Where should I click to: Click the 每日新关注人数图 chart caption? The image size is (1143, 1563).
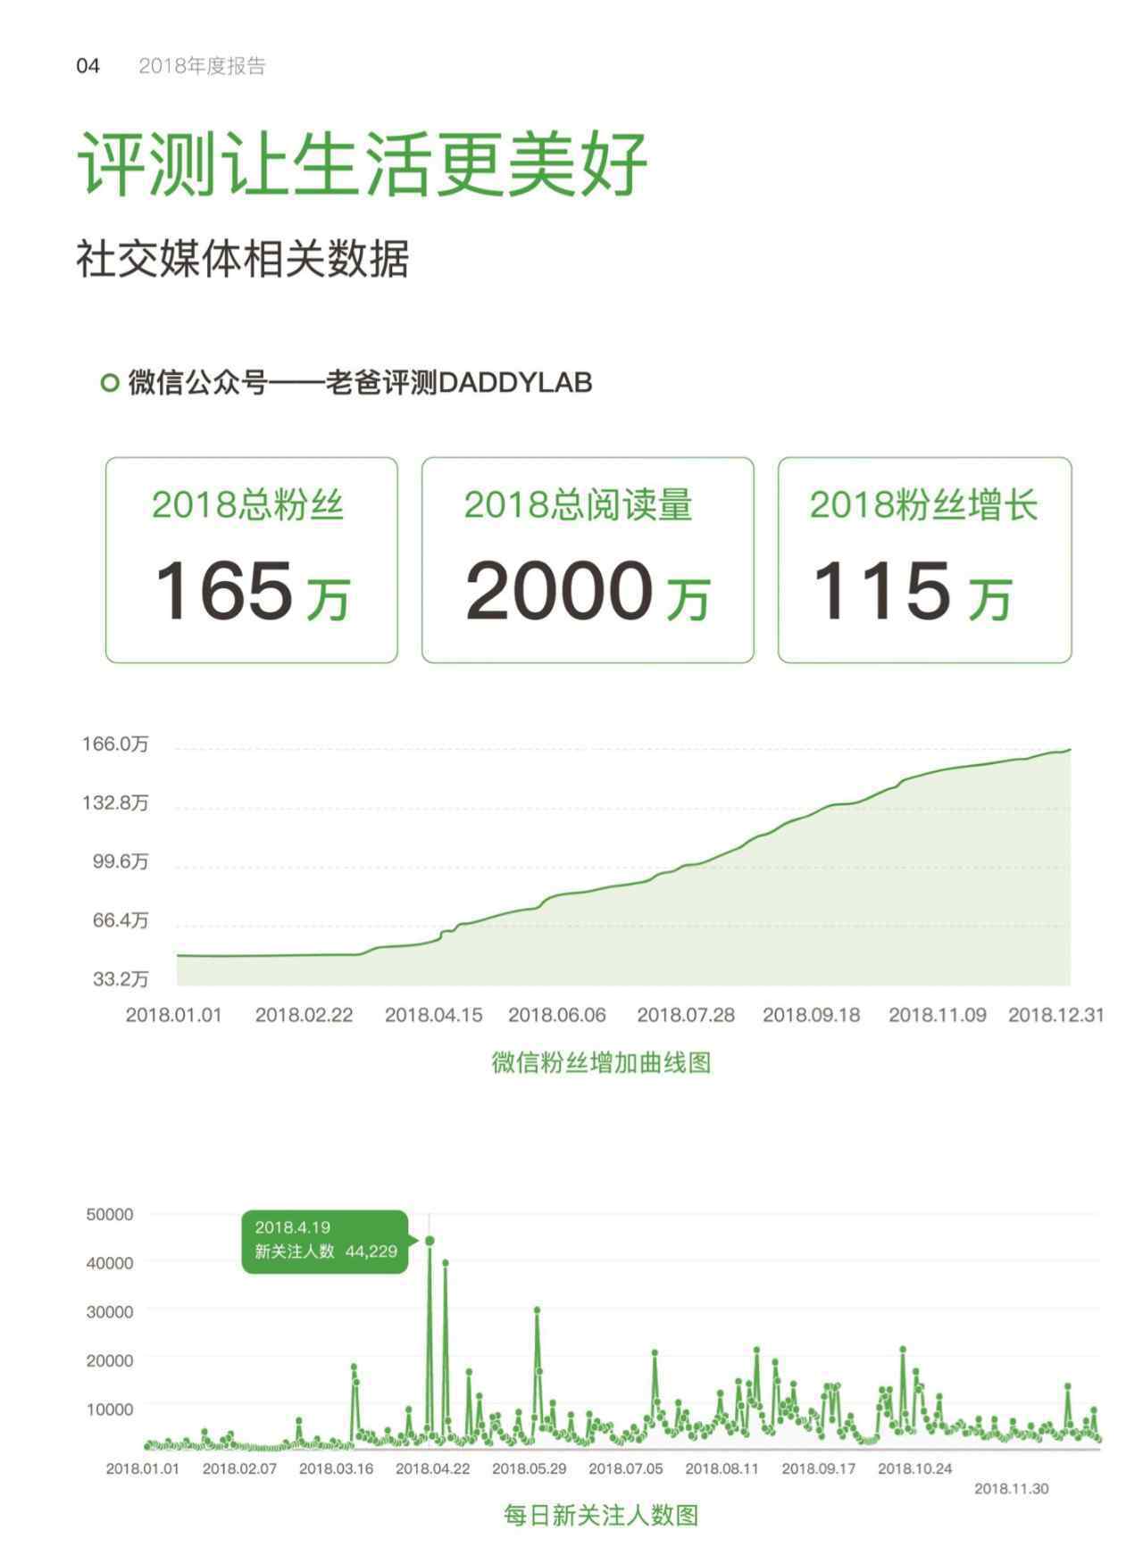[x=601, y=1515]
